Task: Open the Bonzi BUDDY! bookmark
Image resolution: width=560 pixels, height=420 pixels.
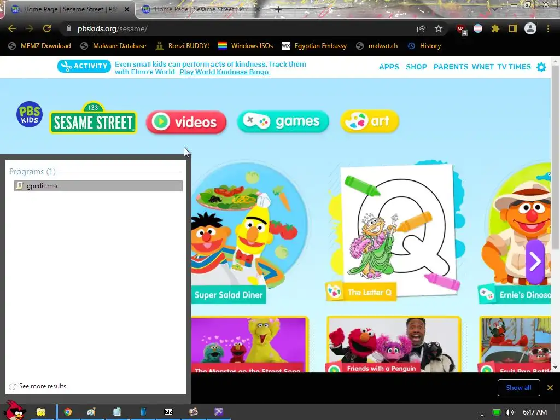Action: tap(183, 46)
